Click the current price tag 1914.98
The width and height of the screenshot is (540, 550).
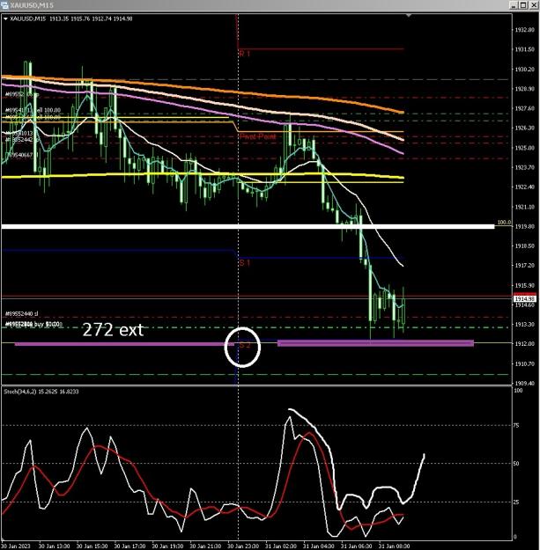tap(525, 299)
